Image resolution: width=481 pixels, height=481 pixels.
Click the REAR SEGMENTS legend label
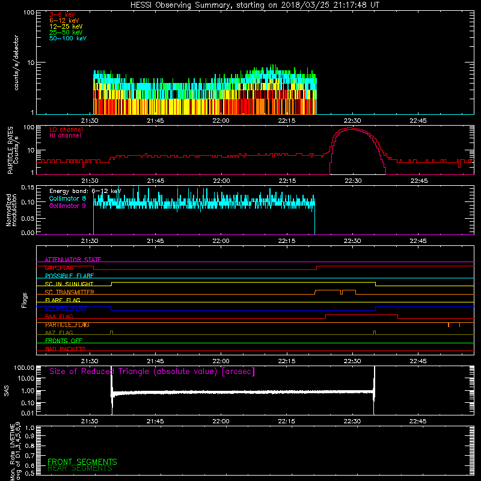[80, 468]
